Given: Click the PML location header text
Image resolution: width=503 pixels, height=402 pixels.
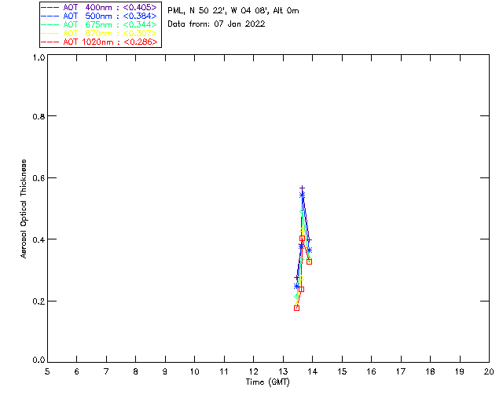Looking at the screenshot, I should (233, 11).
